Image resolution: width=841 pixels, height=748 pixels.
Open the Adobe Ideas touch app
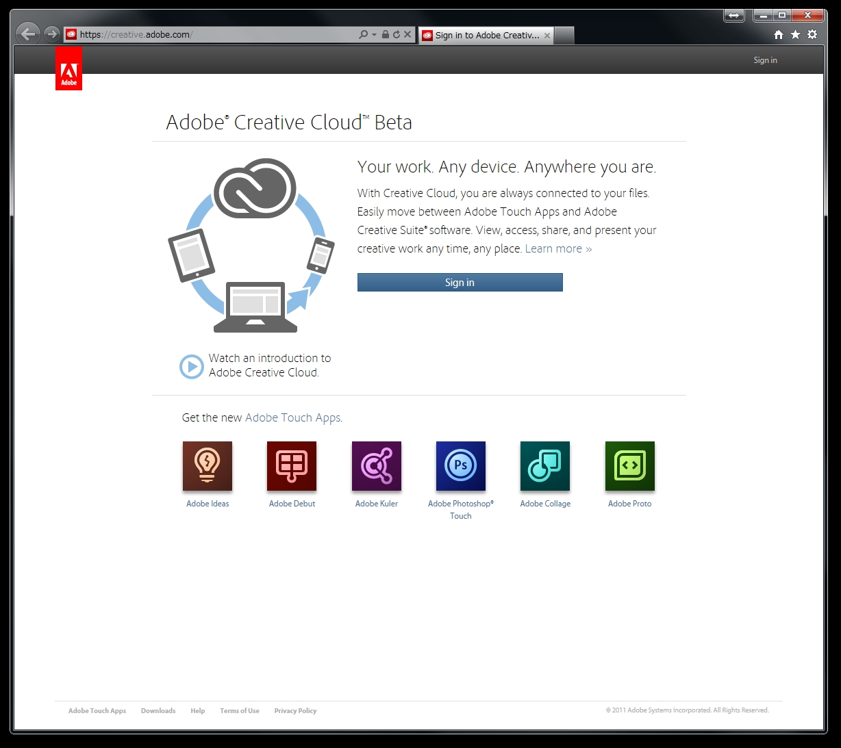207,466
